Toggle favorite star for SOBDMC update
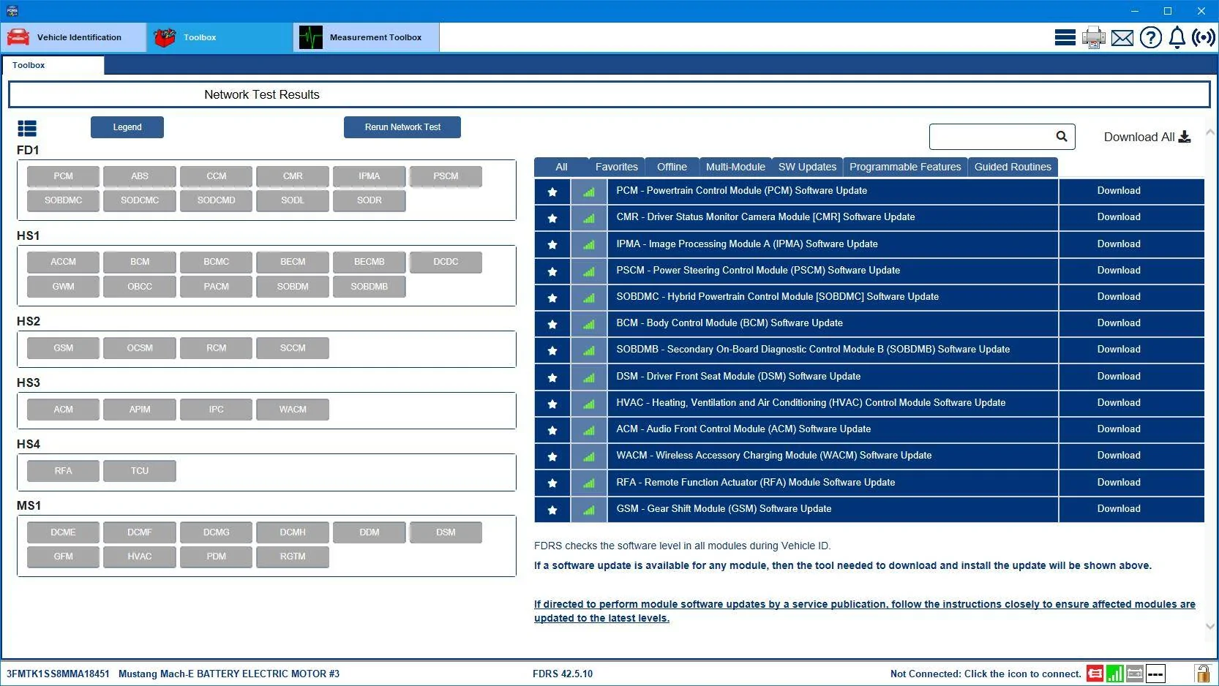Image resolution: width=1219 pixels, height=686 pixels. tap(552, 298)
